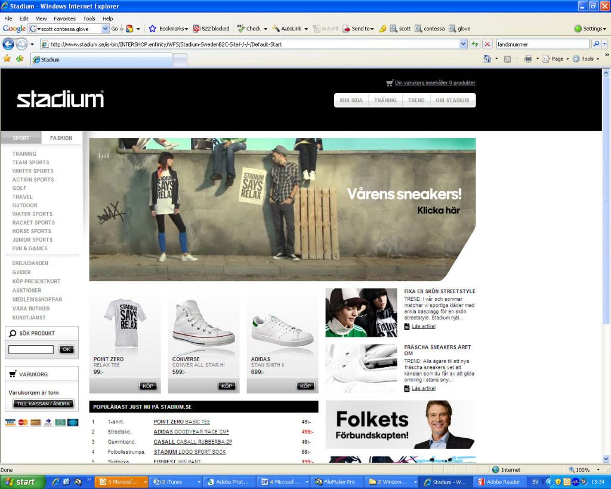Click the shopping cart icon at top
This screenshot has height=489, width=611.
[390, 83]
